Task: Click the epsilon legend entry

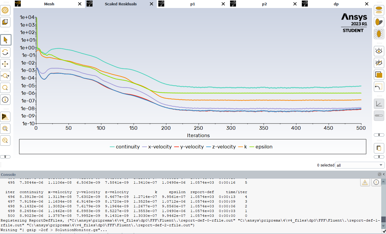Action: tap(261, 147)
